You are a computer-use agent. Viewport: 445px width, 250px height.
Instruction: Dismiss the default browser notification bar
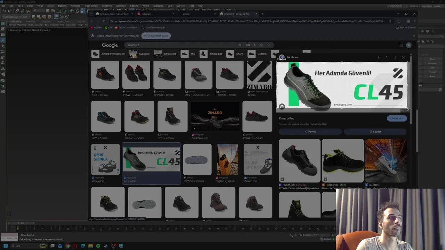point(414,36)
